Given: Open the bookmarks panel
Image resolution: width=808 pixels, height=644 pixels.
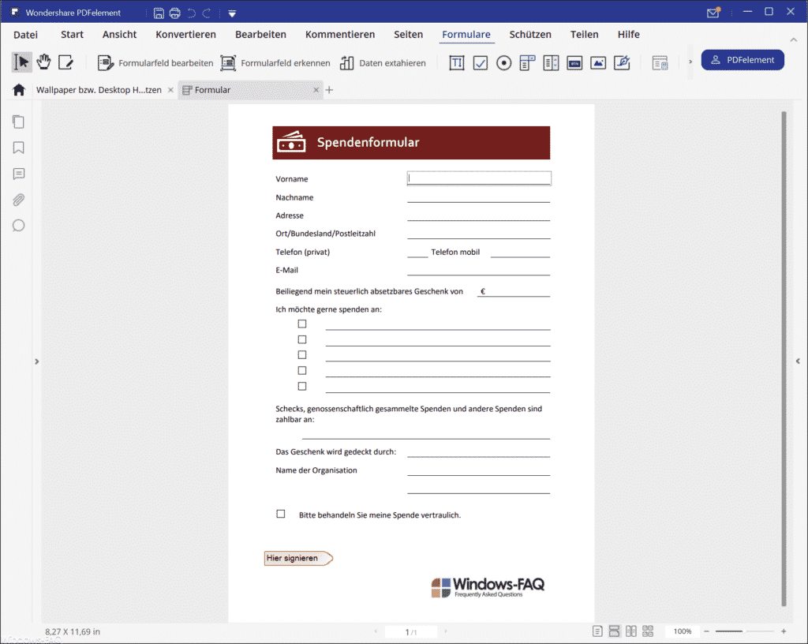Looking at the screenshot, I should pyautogui.click(x=19, y=148).
